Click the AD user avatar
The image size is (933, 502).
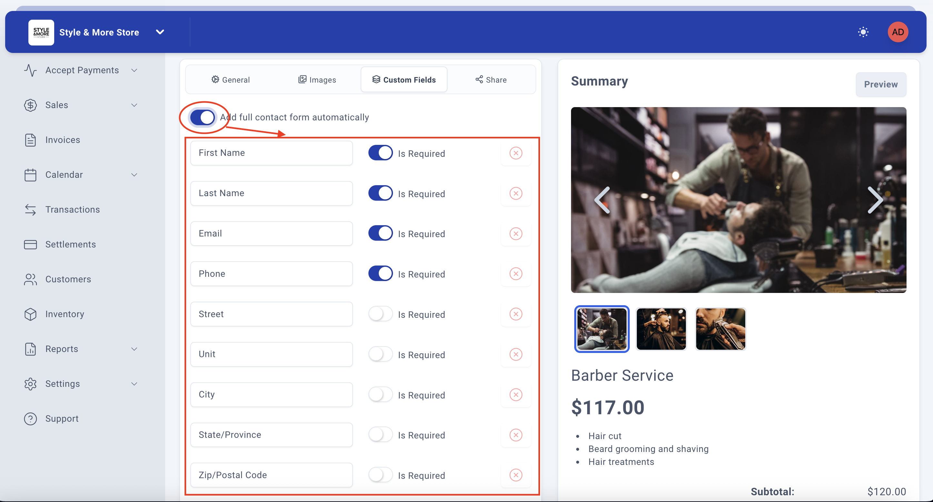898,32
